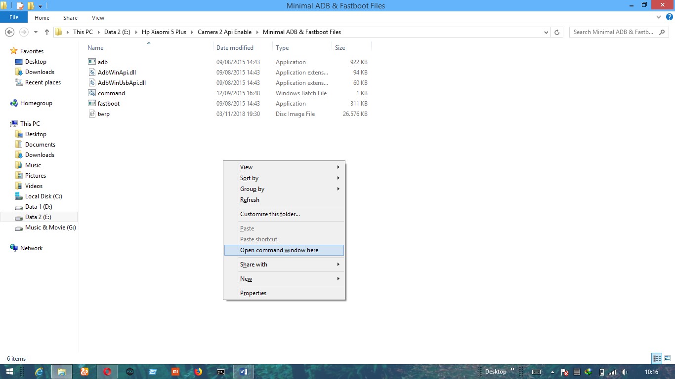Image resolution: width=675 pixels, height=379 pixels.
Task: Open Internet Explorer from taskbar
Action: click(40, 372)
